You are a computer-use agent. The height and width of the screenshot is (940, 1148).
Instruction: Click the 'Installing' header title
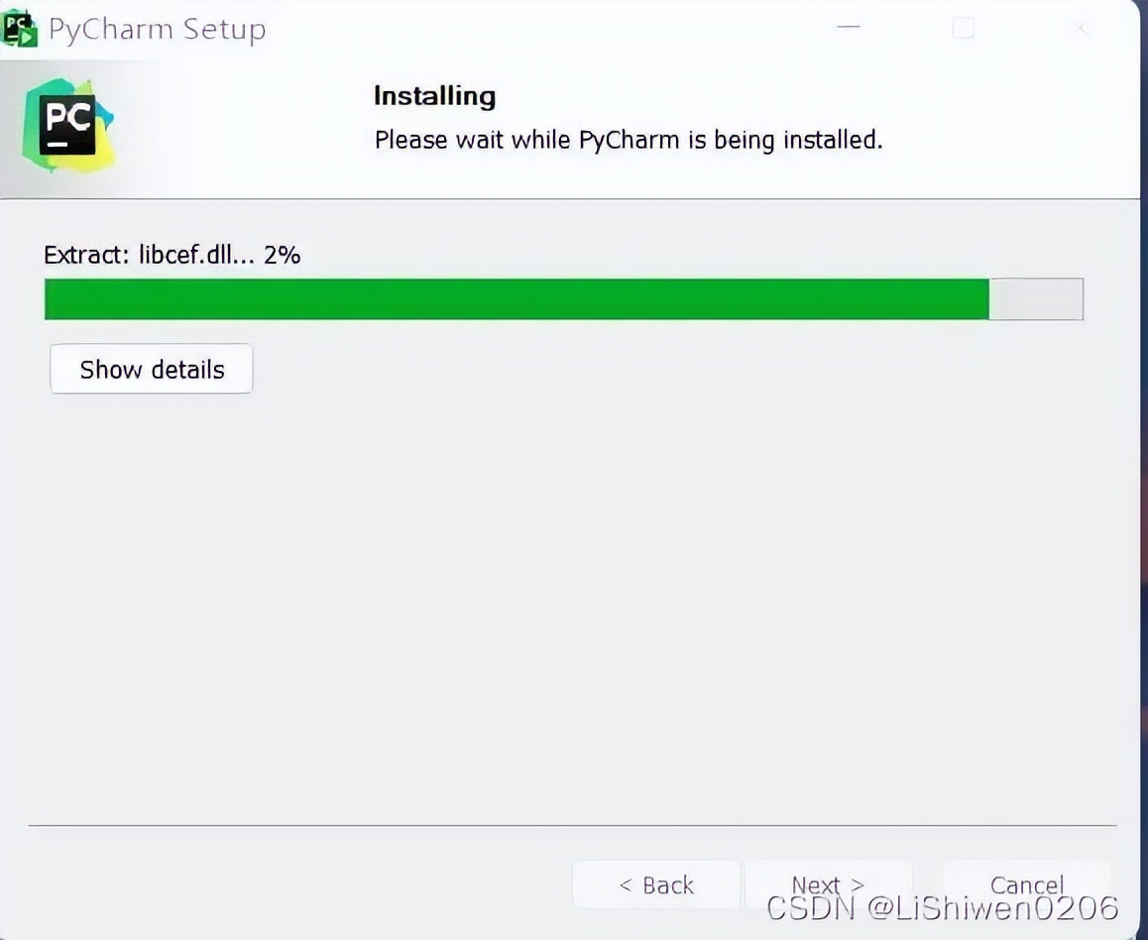click(x=434, y=96)
